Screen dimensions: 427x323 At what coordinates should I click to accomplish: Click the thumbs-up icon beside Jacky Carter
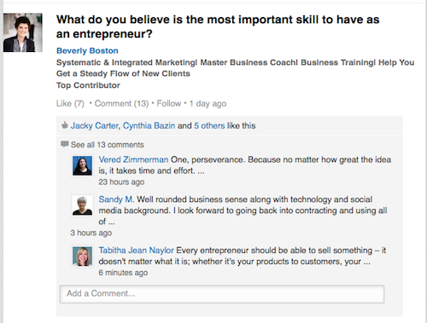[65, 125]
